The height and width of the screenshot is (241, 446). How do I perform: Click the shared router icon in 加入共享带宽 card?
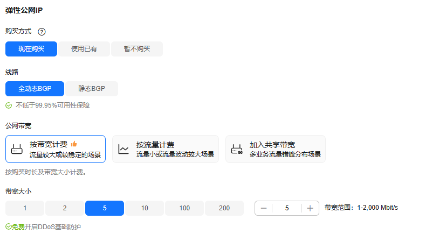[x=237, y=149]
